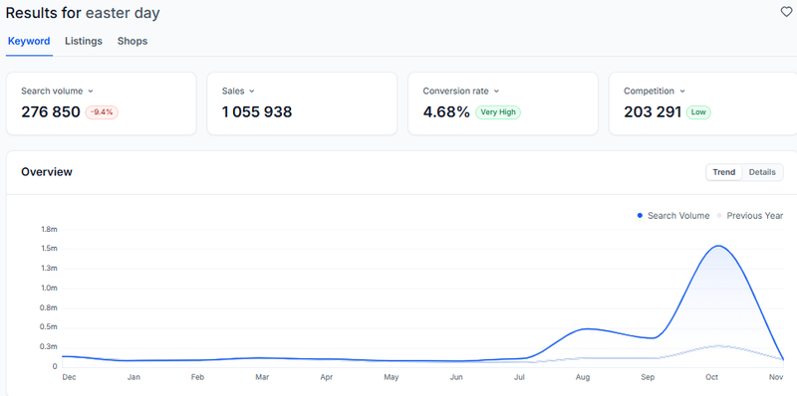Click the 1.5m y-axis label
This screenshot has width=797, height=396.
pos(49,249)
